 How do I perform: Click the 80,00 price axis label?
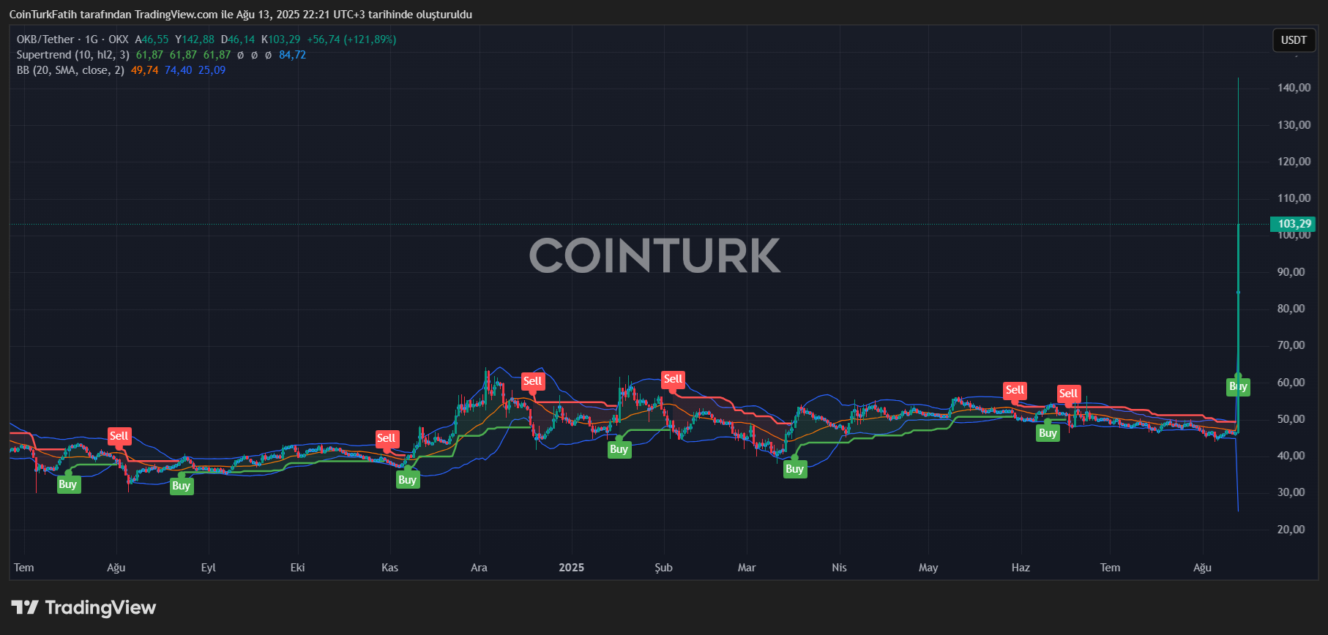[x=1291, y=309]
